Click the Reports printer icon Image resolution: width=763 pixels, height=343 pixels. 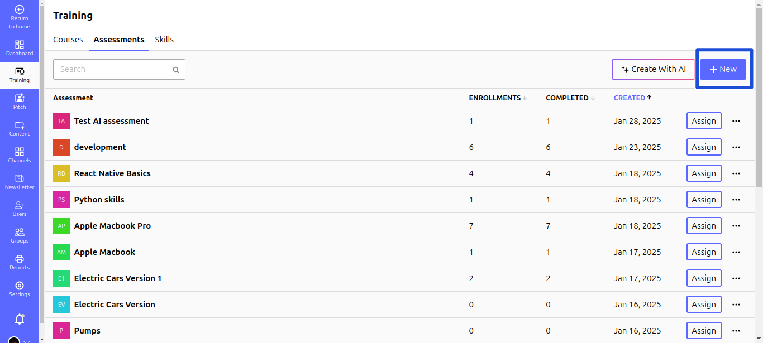(x=20, y=259)
